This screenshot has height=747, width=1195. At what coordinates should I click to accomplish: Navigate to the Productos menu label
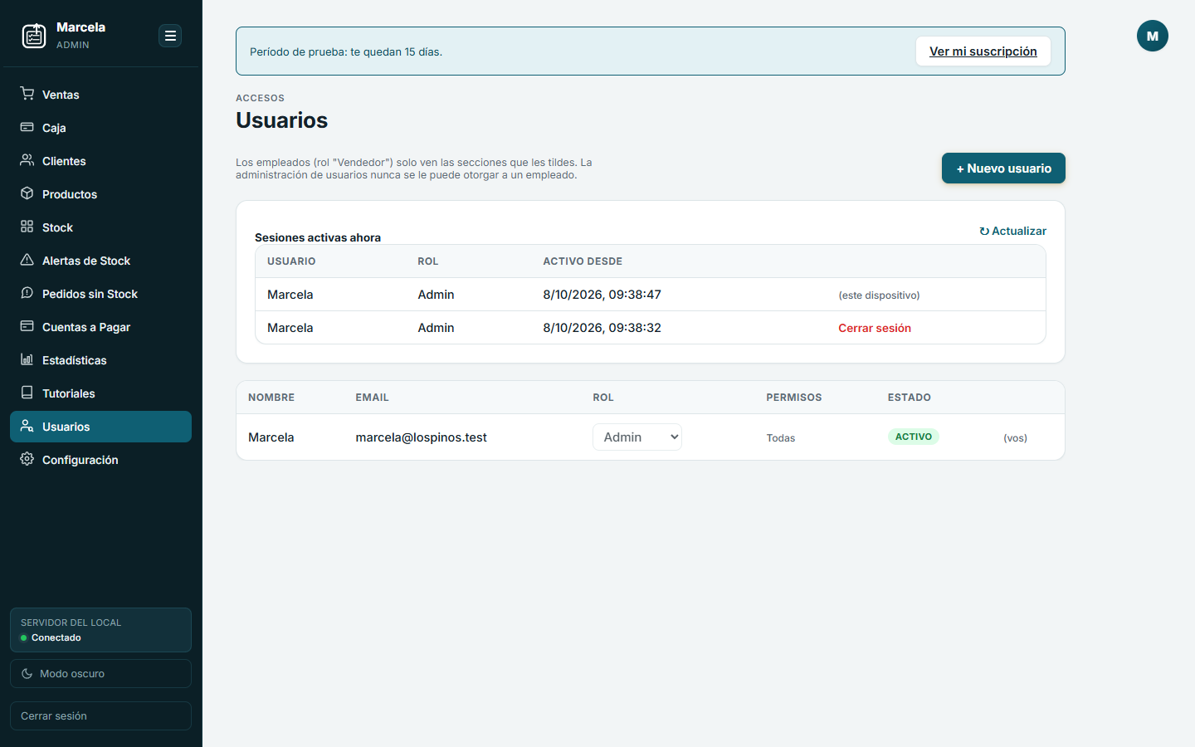[70, 194]
